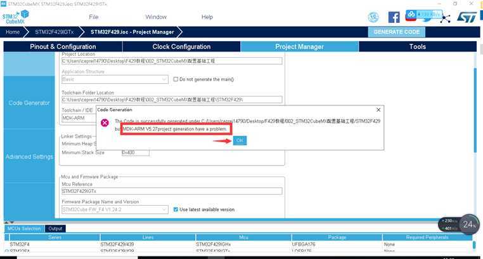Click the Project Manager vertical scrollbar
Viewport: 483px width, 259px height.
click(475, 109)
